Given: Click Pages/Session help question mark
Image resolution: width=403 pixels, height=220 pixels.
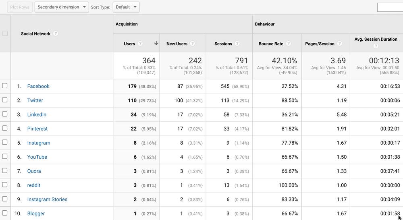Looking at the screenshot, I should click(340, 44).
